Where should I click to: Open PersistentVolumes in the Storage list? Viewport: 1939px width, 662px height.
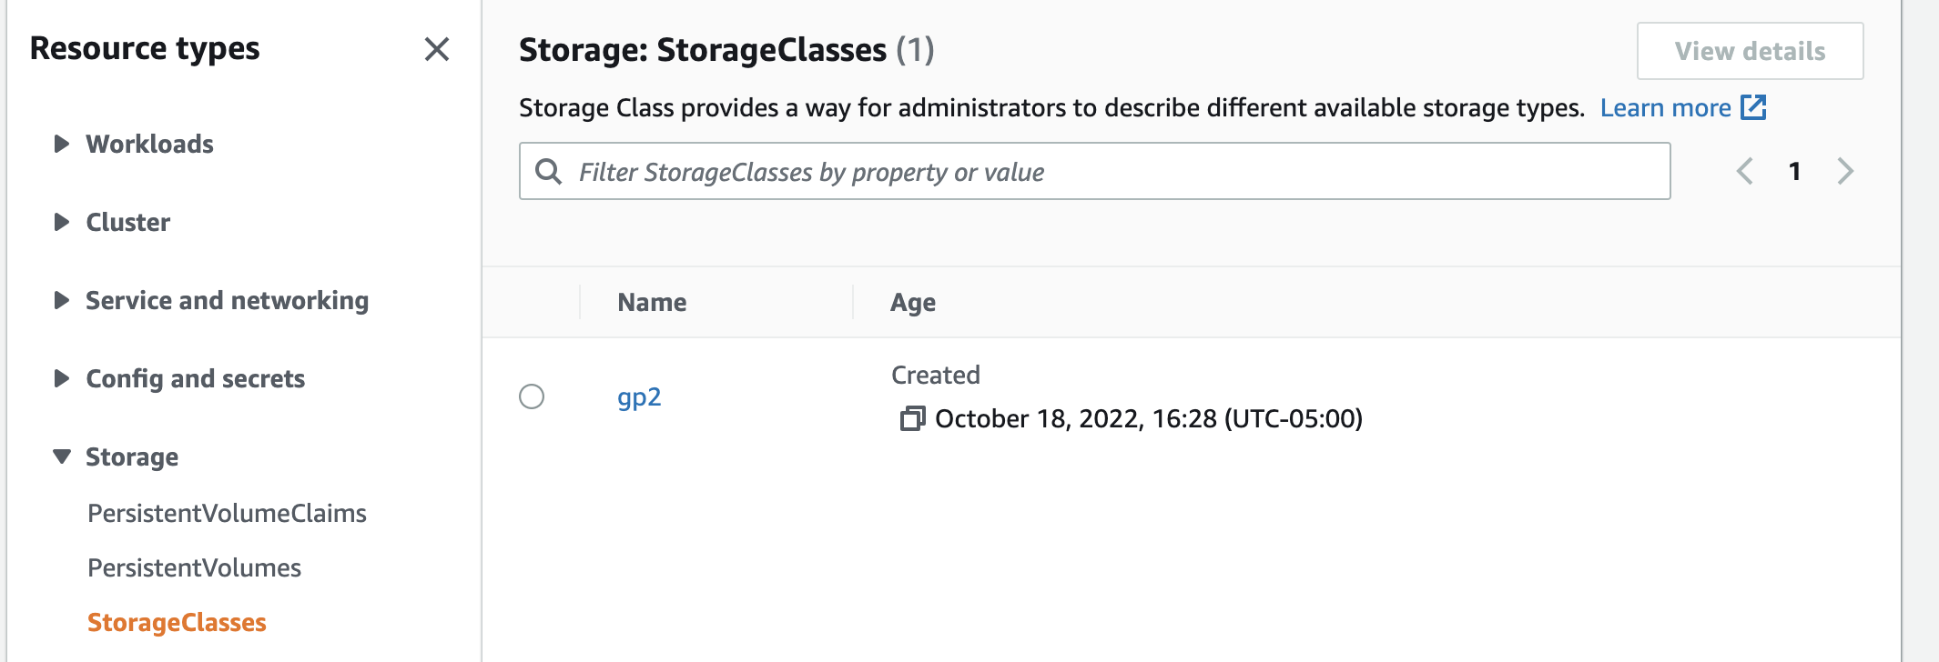point(194,567)
